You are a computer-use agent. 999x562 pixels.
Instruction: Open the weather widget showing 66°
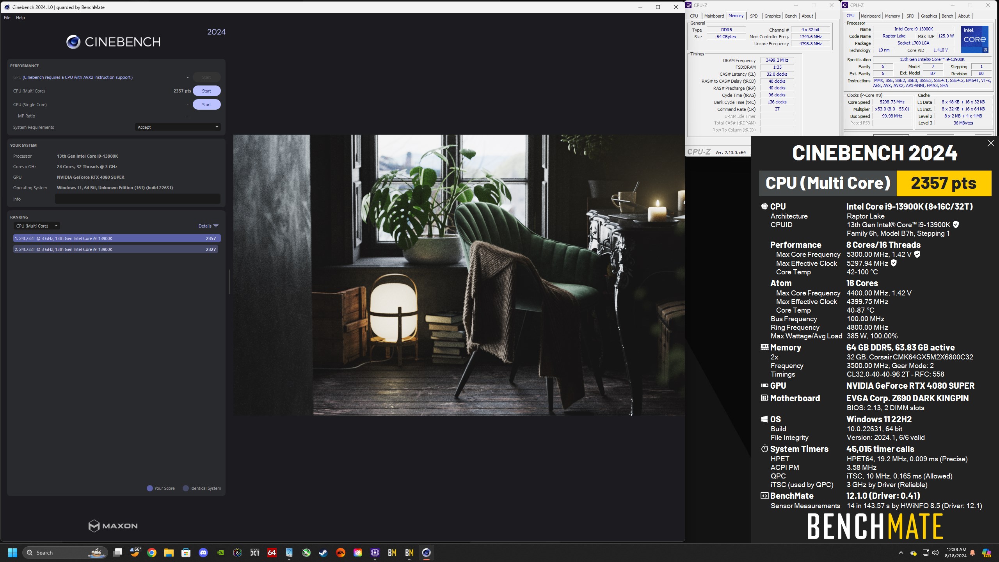(x=135, y=553)
